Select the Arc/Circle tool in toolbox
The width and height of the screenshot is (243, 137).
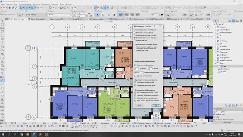click(x=2, y=88)
